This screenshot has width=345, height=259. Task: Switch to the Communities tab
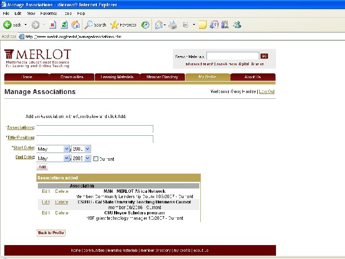point(72,77)
